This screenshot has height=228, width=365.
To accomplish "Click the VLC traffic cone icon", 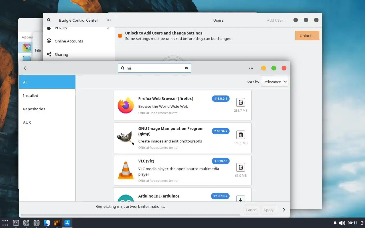I will coord(126,170).
